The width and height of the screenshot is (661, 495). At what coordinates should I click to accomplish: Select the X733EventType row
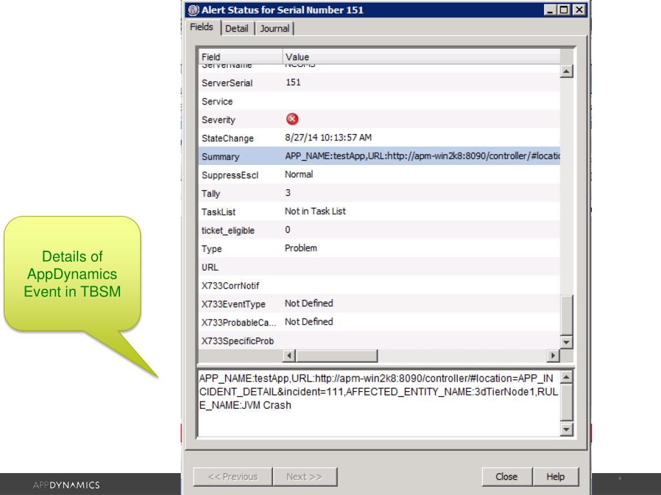(x=379, y=304)
